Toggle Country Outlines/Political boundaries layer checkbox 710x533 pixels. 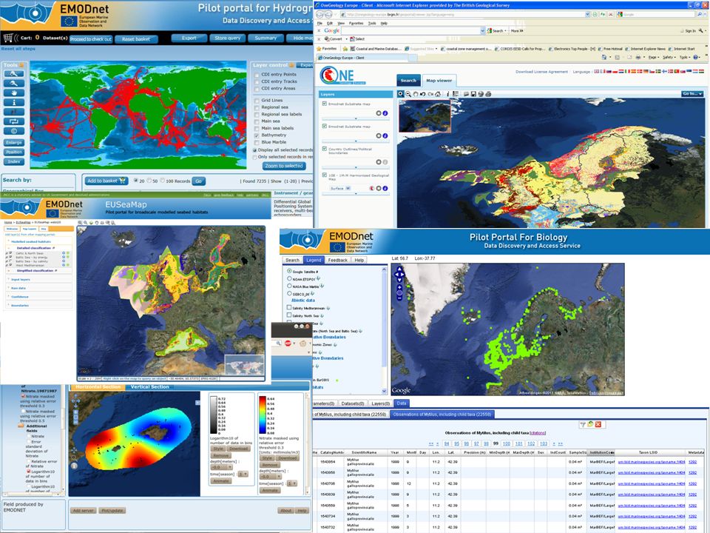[325, 149]
